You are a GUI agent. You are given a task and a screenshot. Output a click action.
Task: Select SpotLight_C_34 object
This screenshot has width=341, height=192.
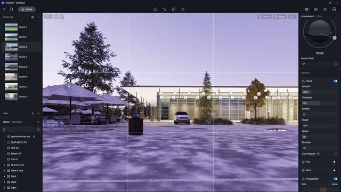click(x=19, y=142)
